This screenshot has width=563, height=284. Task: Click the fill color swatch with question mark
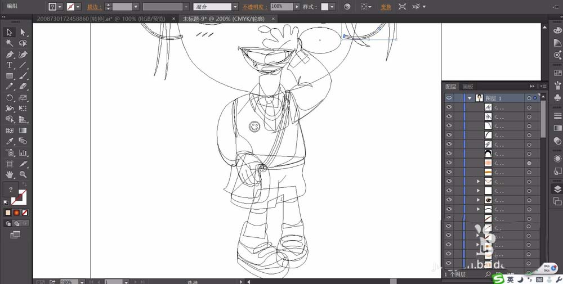point(52,7)
